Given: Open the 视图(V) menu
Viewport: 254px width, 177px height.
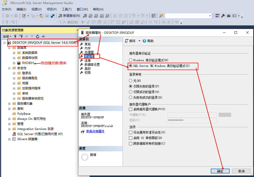Looking at the screenshot, I should tap(36, 9).
